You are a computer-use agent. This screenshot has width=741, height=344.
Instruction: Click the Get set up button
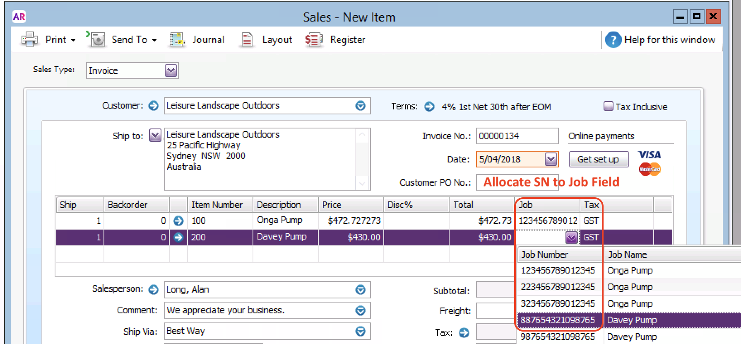click(598, 159)
